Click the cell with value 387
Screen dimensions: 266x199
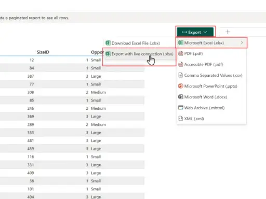(31, 76)
